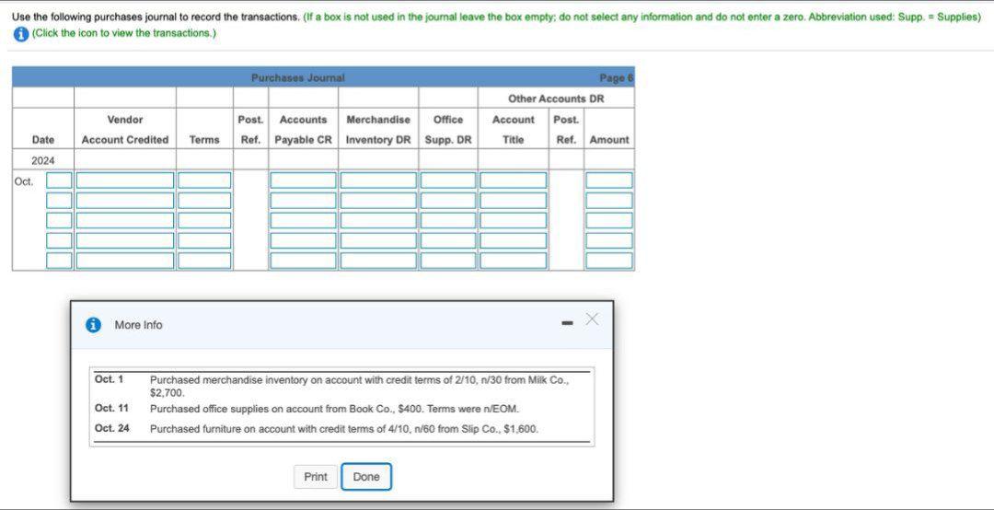This screenshot has width=994, height=510.
Task: Focus third row Other Accounts Amount field
Action: 608,220
